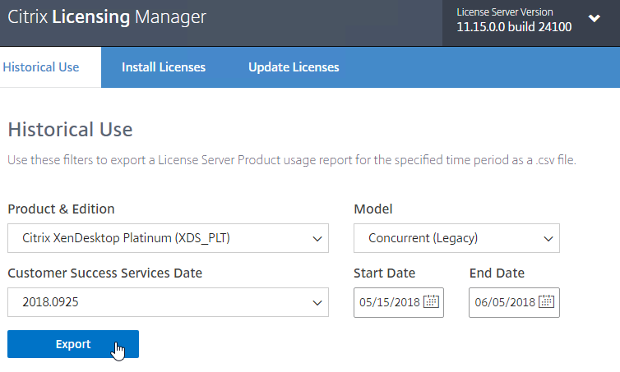Screen dimensions: 620x372
Task: Click the Historical Use page heading
Action: (x=70, y=130)
